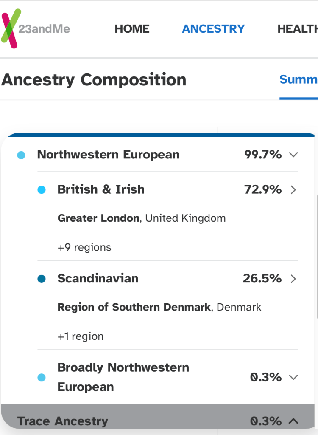
Task: Open the HEALTH navigation item
Action: pyautogui.click(x=297, y=29)
